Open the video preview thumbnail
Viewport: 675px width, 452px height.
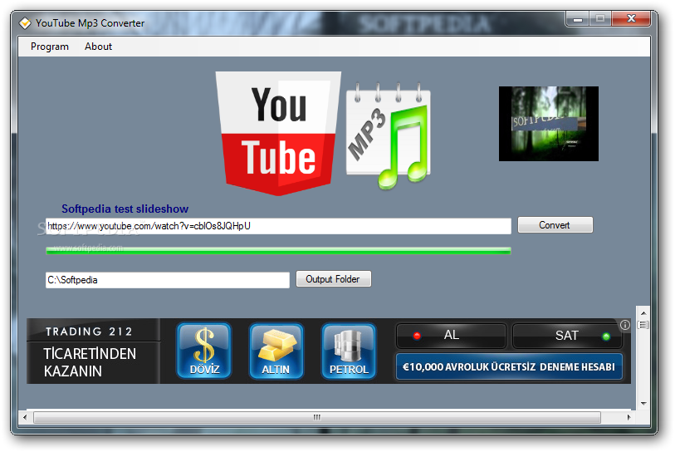[549, 124]
